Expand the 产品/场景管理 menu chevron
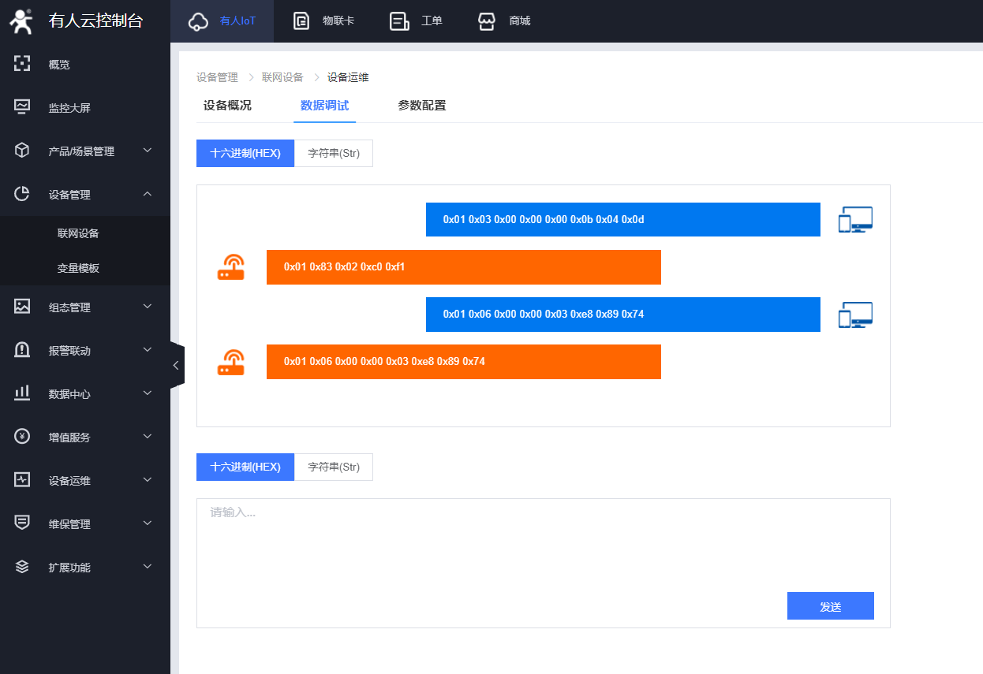 point(148,151)
